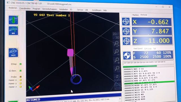Open the Help tab
The width and height of the screenshot is (181, 102).
105,10
